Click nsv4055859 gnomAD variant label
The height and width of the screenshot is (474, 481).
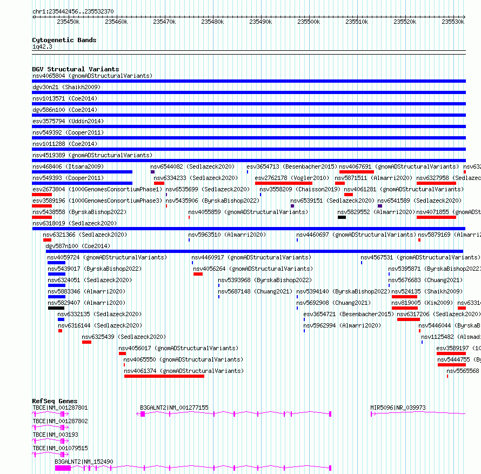pos(248,212)
